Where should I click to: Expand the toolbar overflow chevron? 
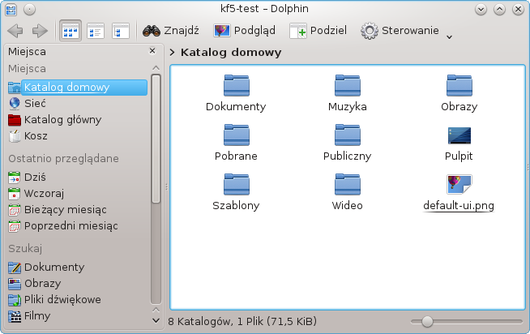point(449,36)
